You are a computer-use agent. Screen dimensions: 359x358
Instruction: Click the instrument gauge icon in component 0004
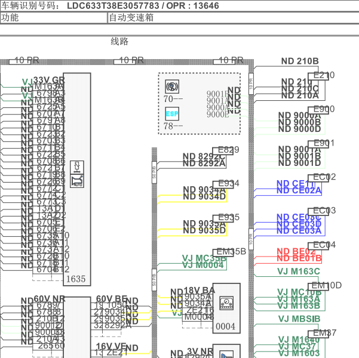[226, 303]
